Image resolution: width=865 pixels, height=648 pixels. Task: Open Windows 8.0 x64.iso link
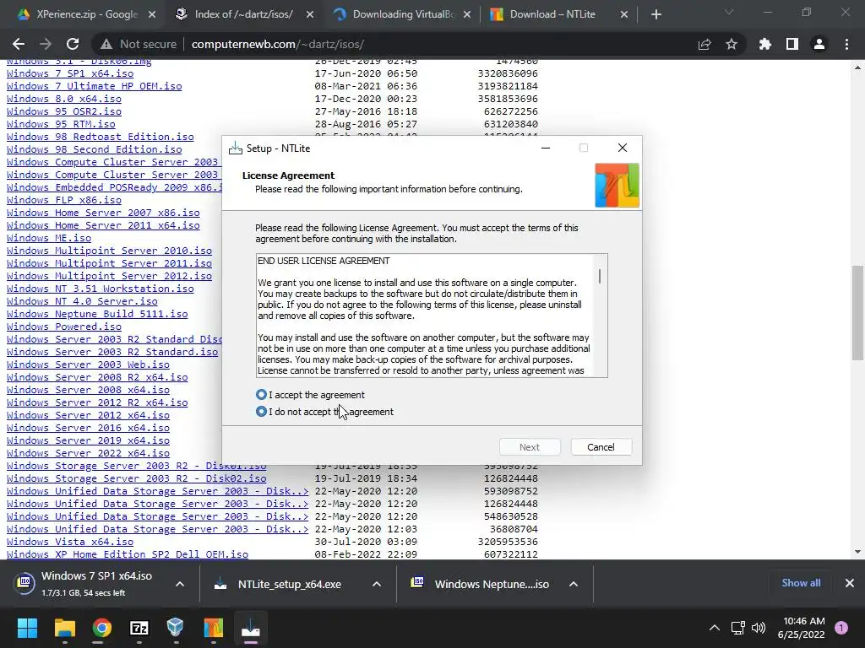(x=64, y=99)
